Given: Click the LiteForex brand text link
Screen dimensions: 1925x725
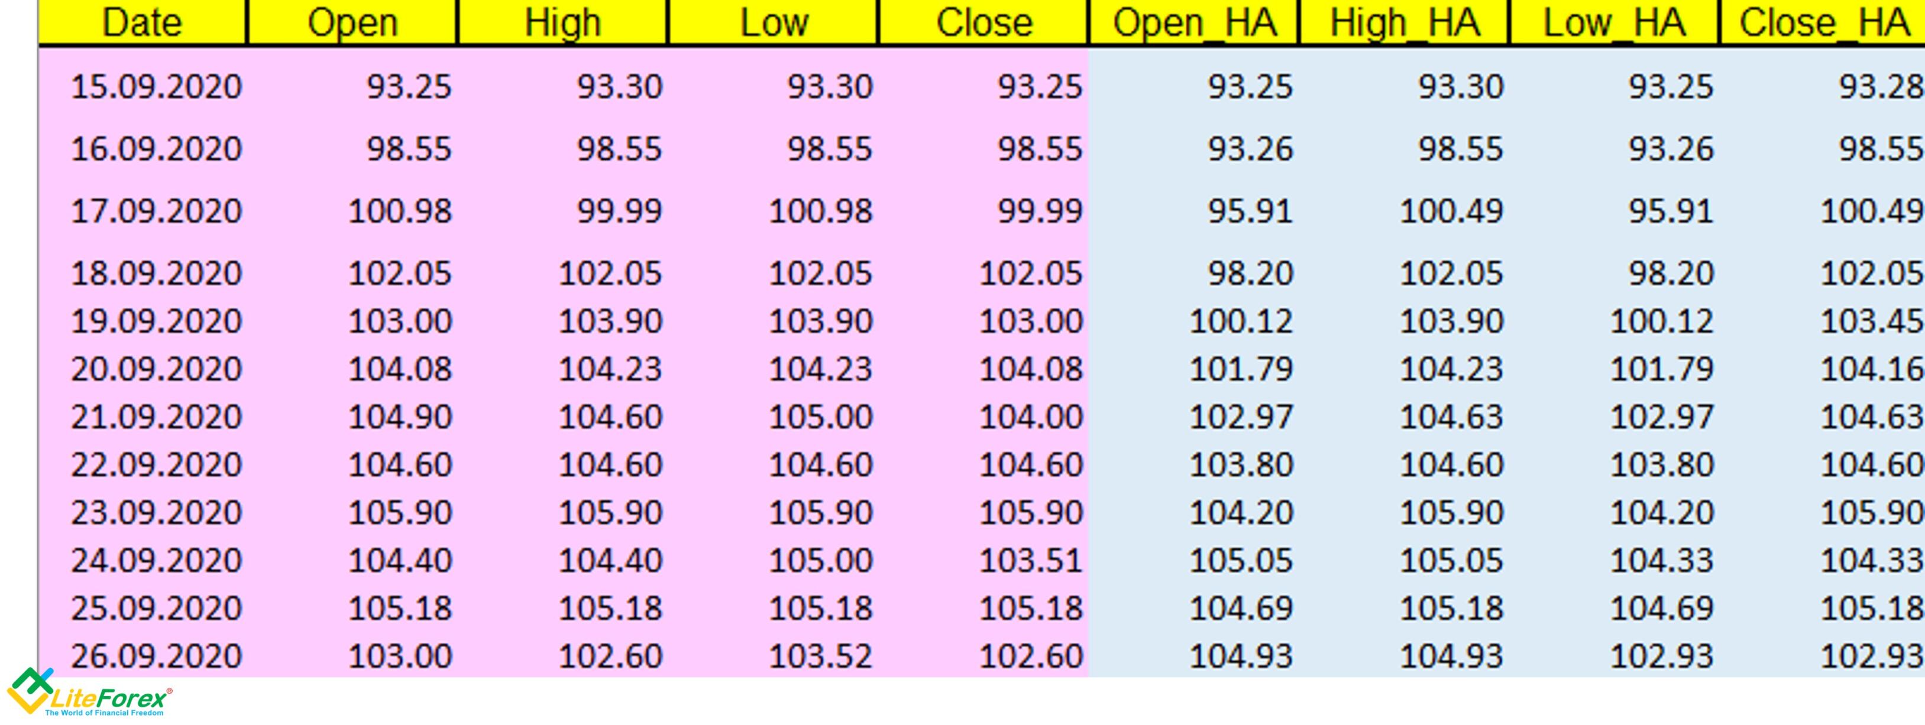Looking at the screenshot, I should point(109,699).
